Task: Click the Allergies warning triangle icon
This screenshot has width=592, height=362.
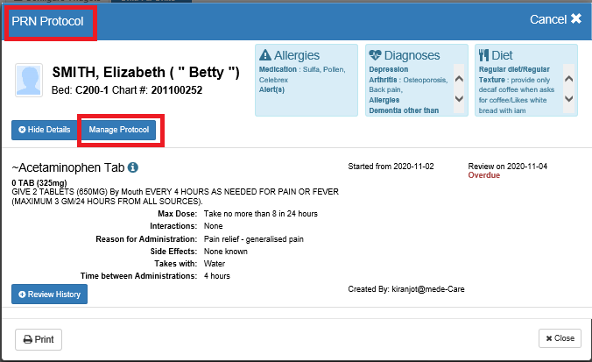Action: click(267, 54)
